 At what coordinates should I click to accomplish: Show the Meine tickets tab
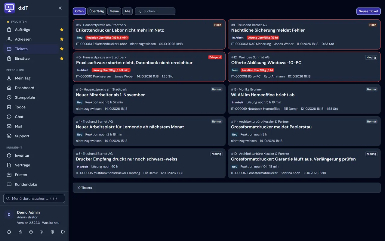[x=114, y=11]
